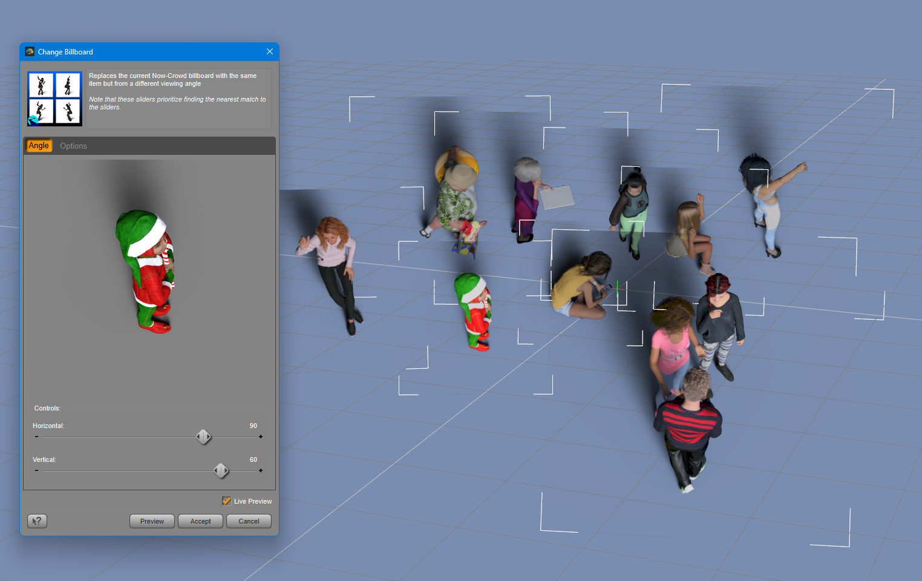
Task: Select the man in red striped shirt
Action: click(687, 430)
